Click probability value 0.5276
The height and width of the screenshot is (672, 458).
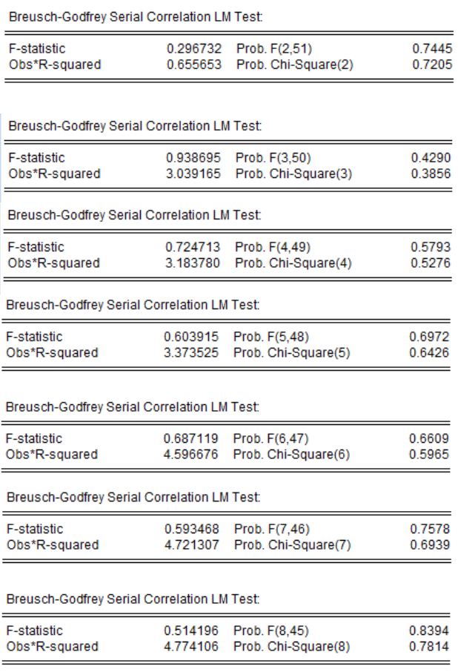click(431, 263)
